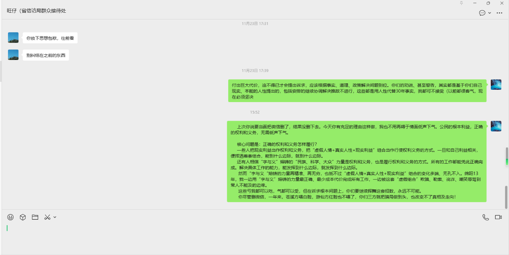Click the cube-shaped sticker toolbar icon

point(23,217)
